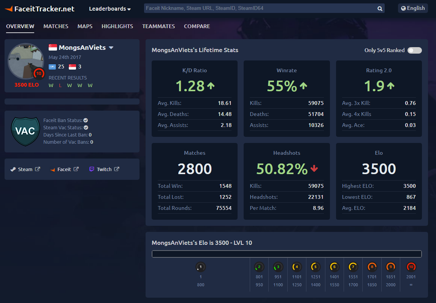Click the Headshots percentage 50.82%
Screen dimensions: 436x303
point(282,169)
